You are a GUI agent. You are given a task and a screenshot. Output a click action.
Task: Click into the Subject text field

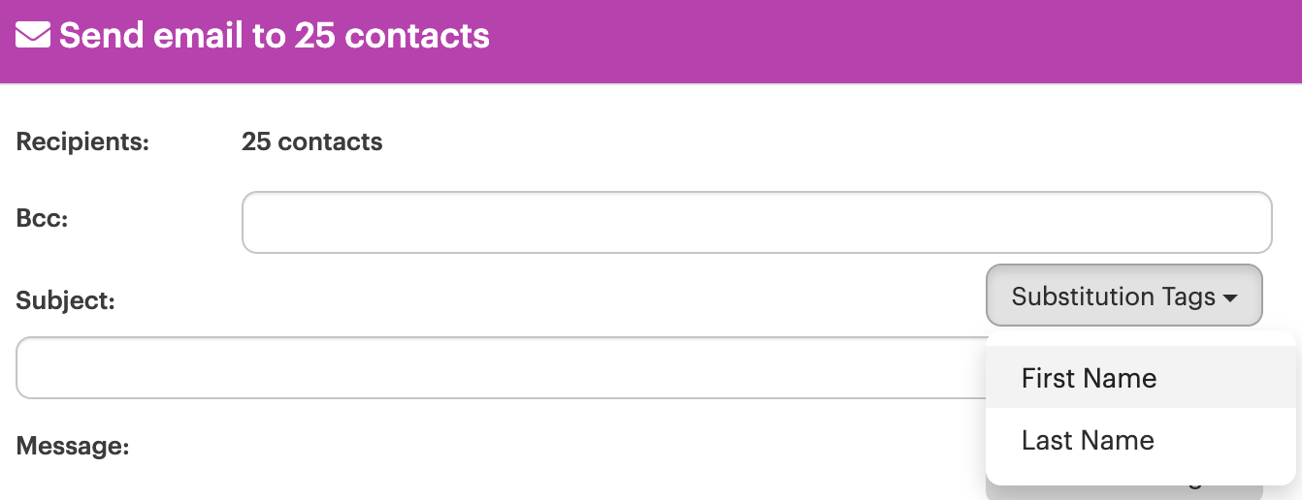501,367
